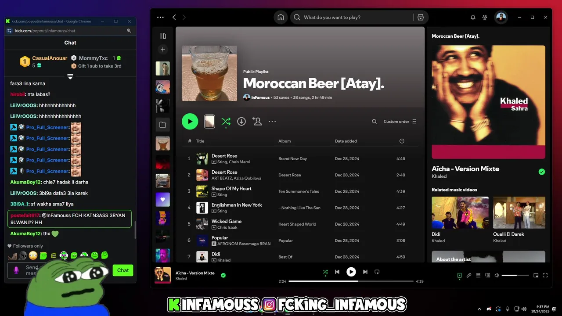
Task: Enter Spotify full screen mode
Action: (545, 276)
